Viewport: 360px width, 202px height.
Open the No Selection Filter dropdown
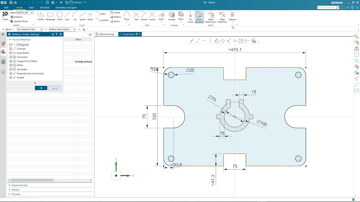pos(41,29)
